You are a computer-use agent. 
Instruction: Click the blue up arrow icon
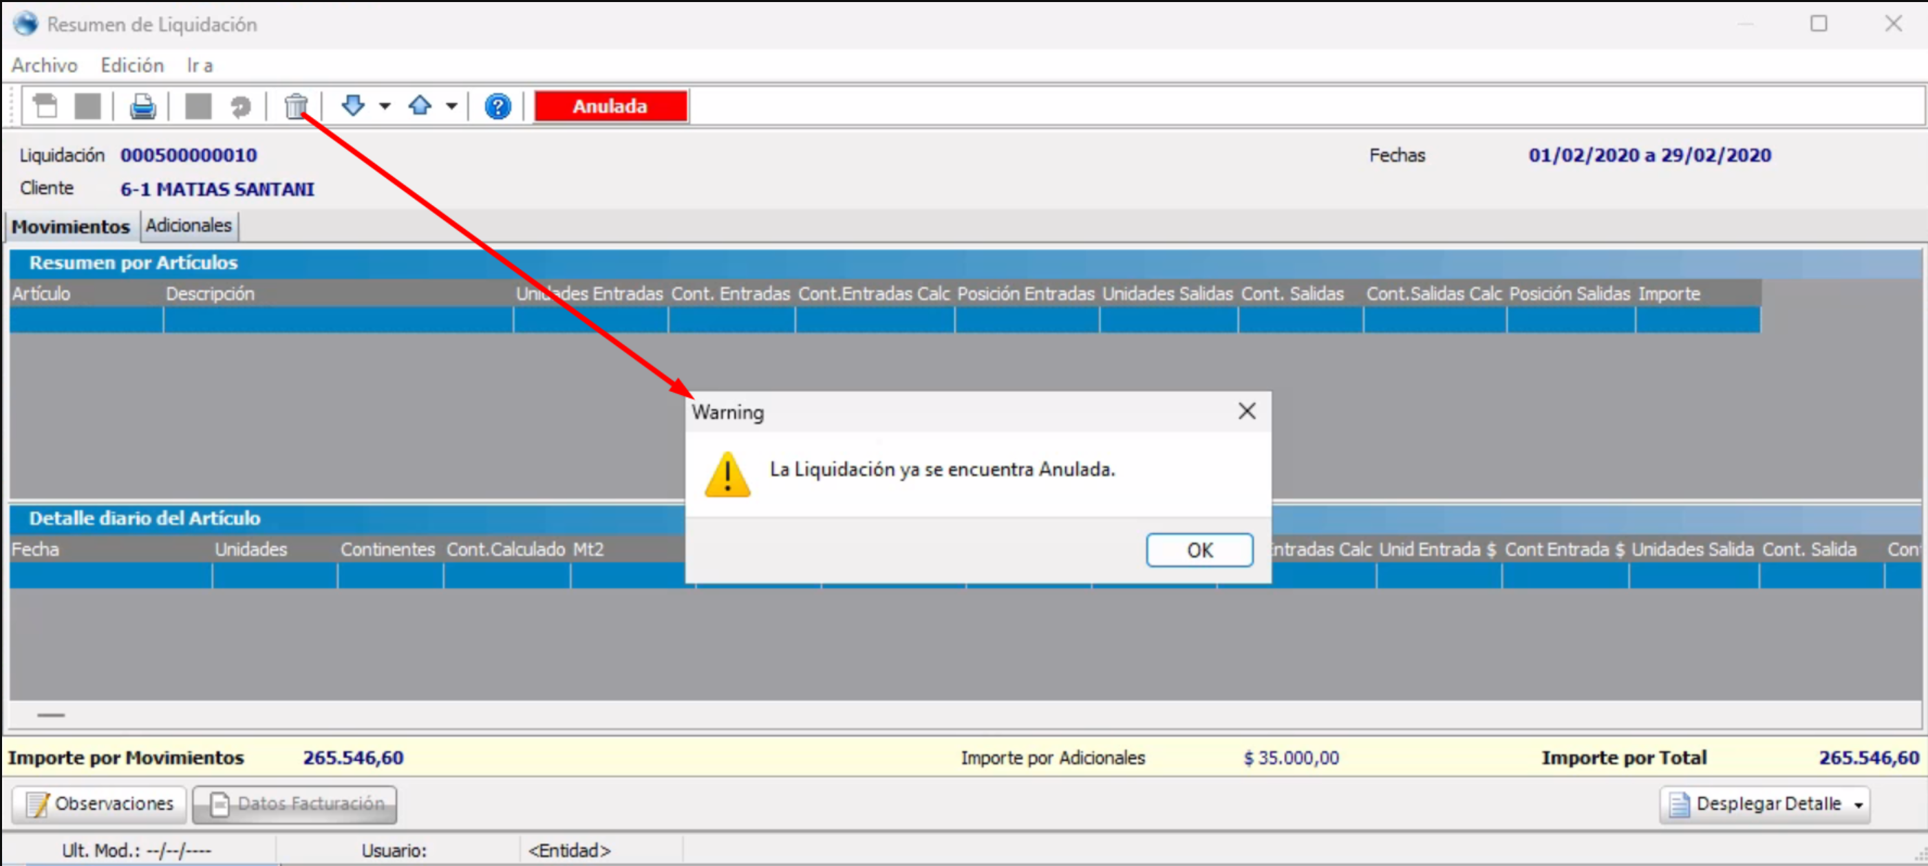click(420, 105)
